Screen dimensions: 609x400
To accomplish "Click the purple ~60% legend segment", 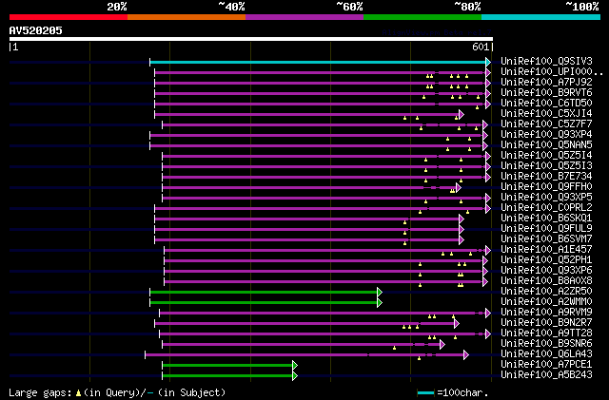I will [x=304, y=17].
